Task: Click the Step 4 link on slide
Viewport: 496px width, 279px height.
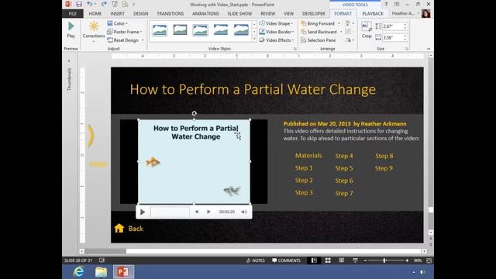Action: click(344, 156)
